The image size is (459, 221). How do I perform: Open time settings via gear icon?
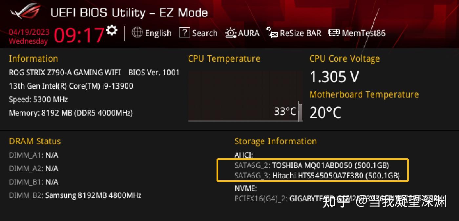point(112,30)
